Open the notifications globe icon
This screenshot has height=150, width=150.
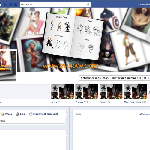tap(16, 4)
